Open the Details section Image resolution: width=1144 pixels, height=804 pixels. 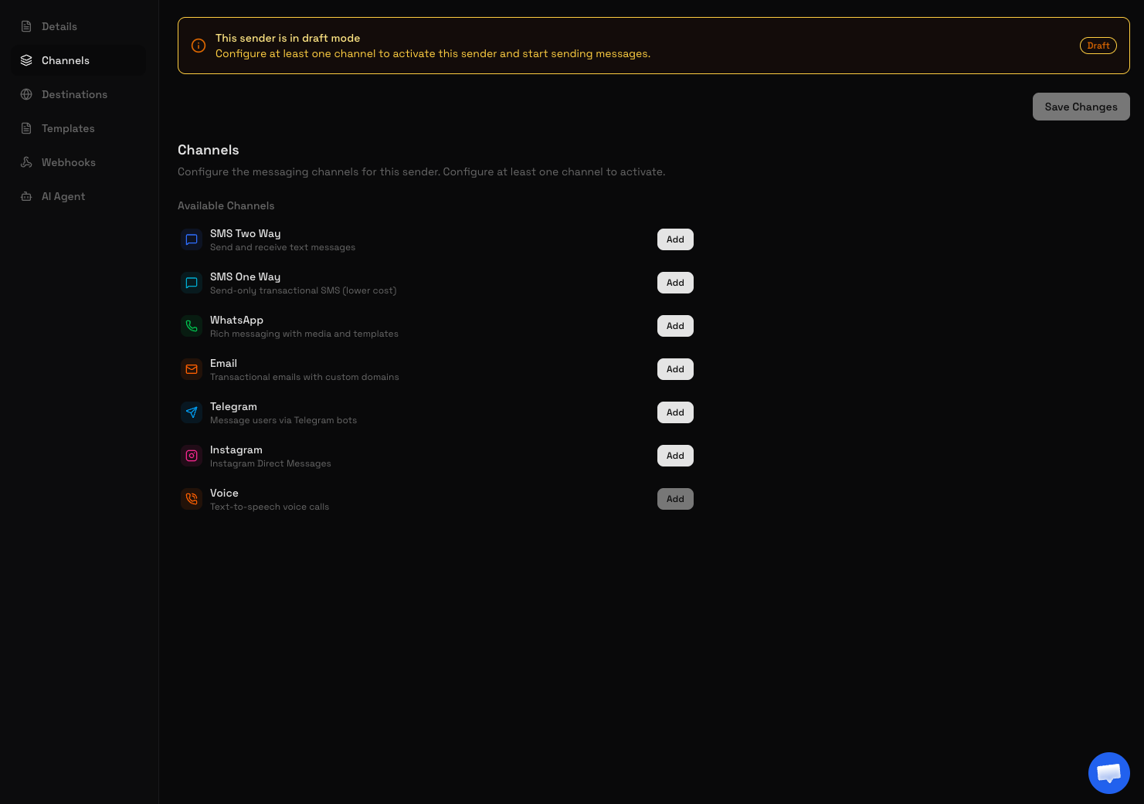59,26
